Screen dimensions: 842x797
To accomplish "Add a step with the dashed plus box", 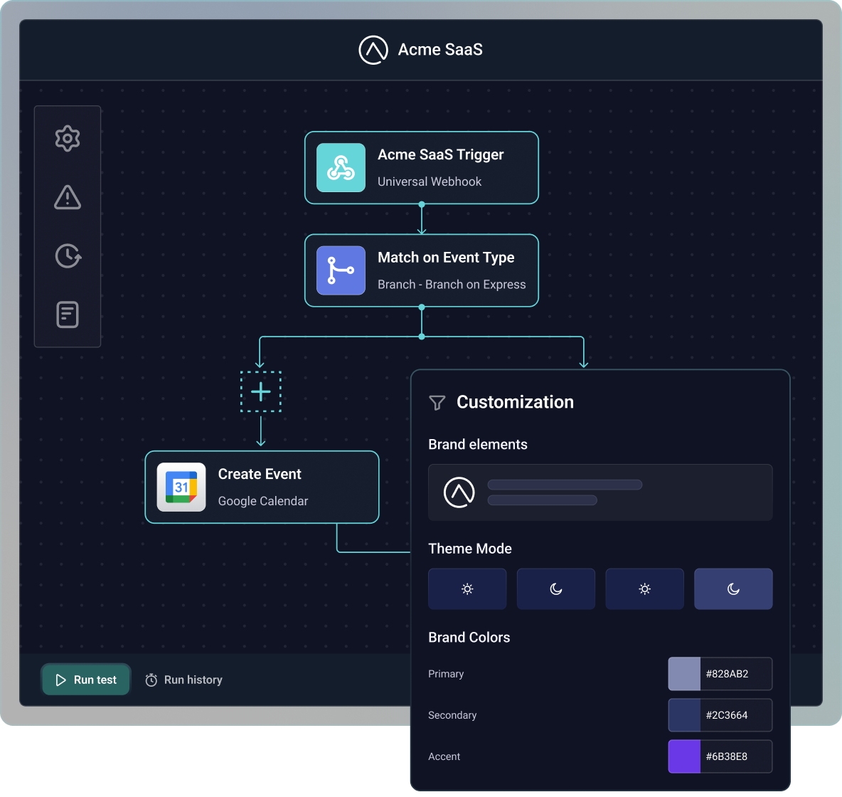I will [x=260, y=392].
